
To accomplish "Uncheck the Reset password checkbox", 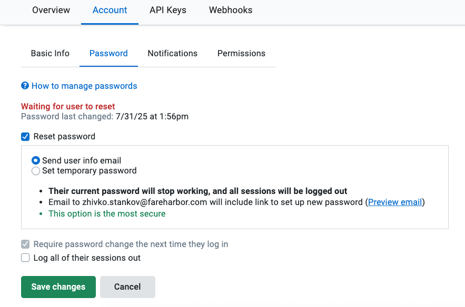I will 25,137.
